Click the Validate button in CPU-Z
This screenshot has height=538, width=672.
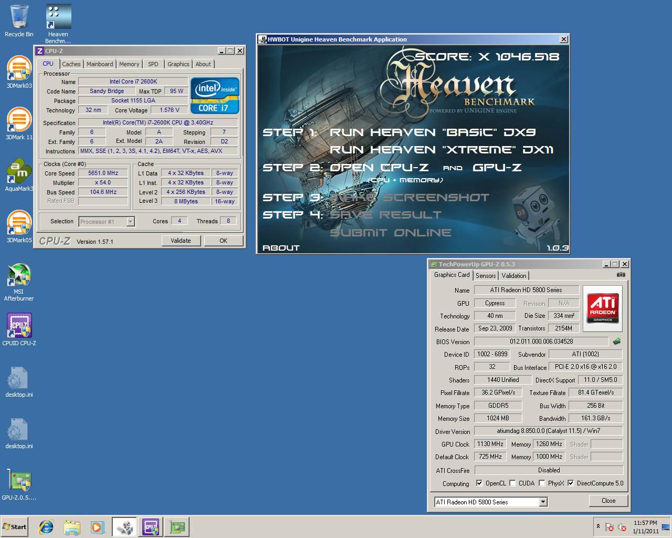click(181, 241)
